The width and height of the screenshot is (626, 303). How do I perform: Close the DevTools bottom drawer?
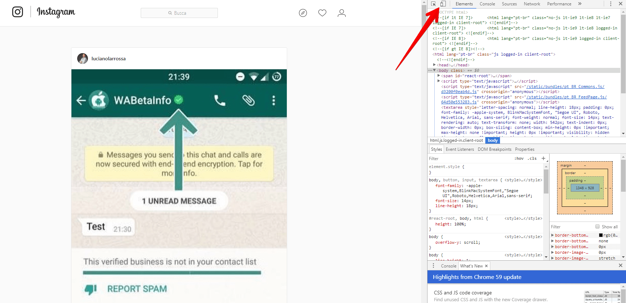pyautogui.click(x=620, y=265)
